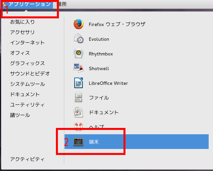Click the 端末 terminal icon
The image size is (213, 171).
79,142
